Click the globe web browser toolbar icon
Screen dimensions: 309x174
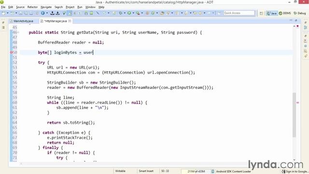43,13
